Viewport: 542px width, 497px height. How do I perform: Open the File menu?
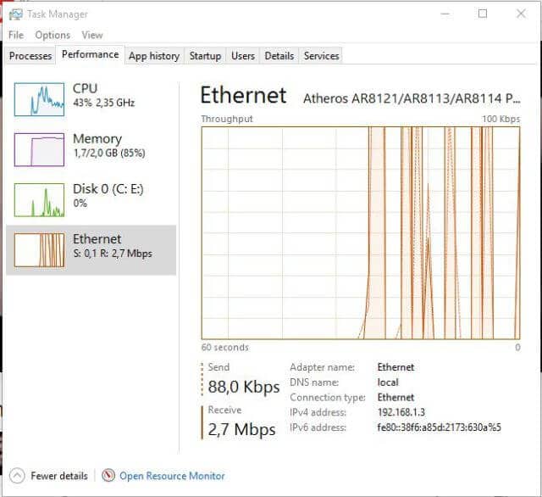click(x=16, y=35)
